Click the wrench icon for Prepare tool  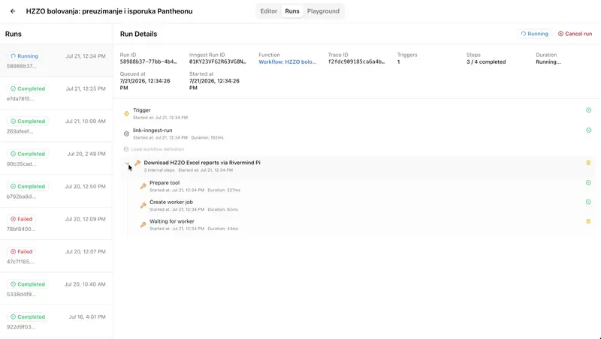coord(143,186)
